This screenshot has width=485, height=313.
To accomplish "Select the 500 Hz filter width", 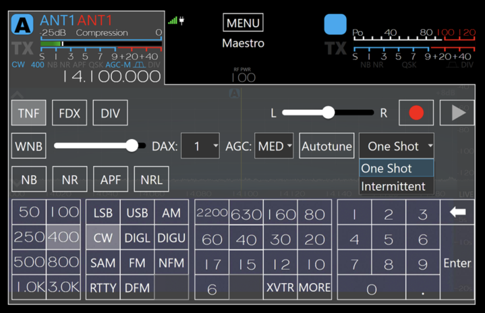I will coord(29,262).
